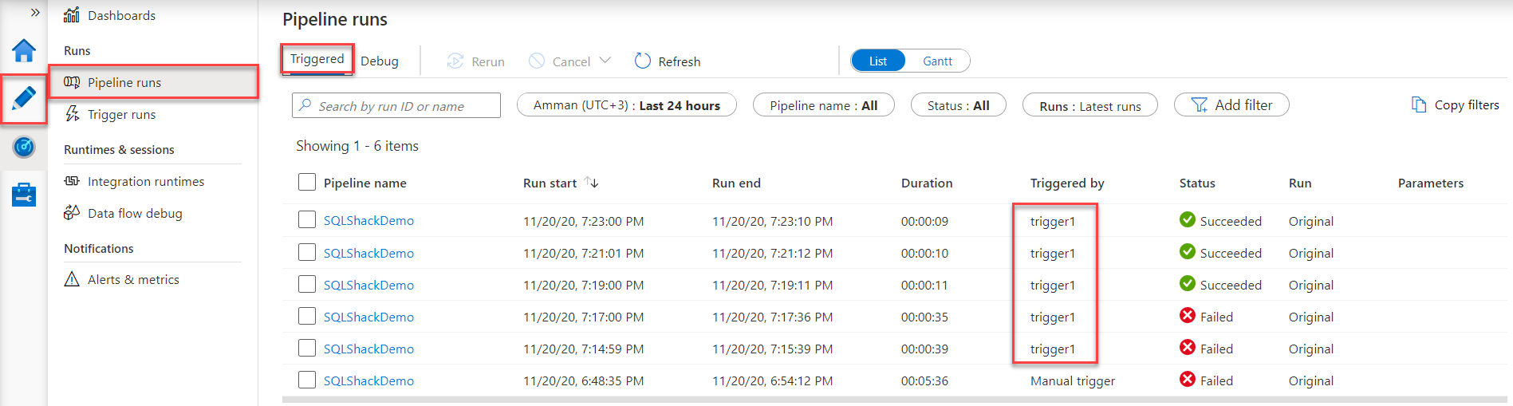Select Trigger runs in sidebar
This screenshot has width=1513, height=406.
click(x=121, y=115)
